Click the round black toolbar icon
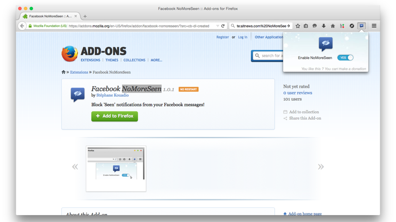396x222 pixels. pos(352,26)
